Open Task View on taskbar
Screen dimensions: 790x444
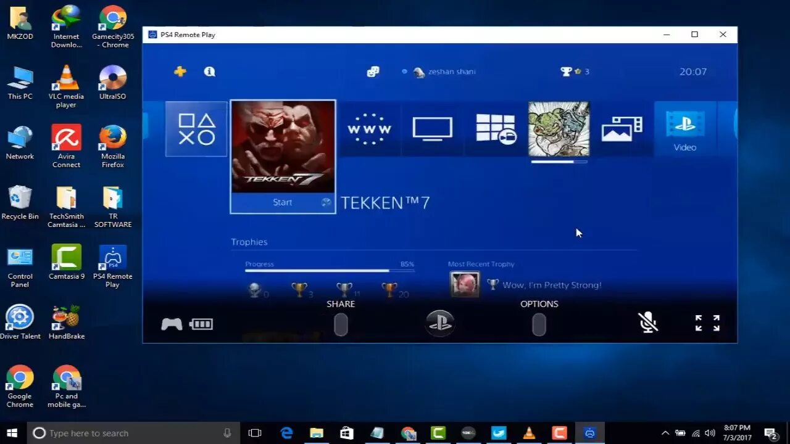[x=255, y=433]
